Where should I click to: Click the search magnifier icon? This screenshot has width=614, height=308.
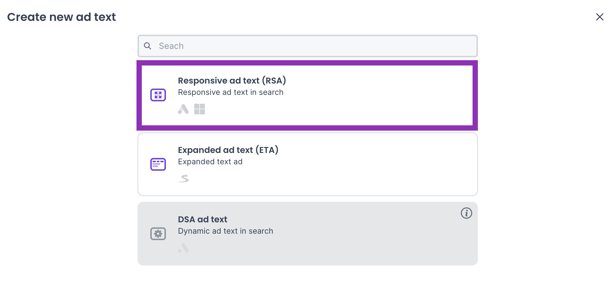(147, 46)
